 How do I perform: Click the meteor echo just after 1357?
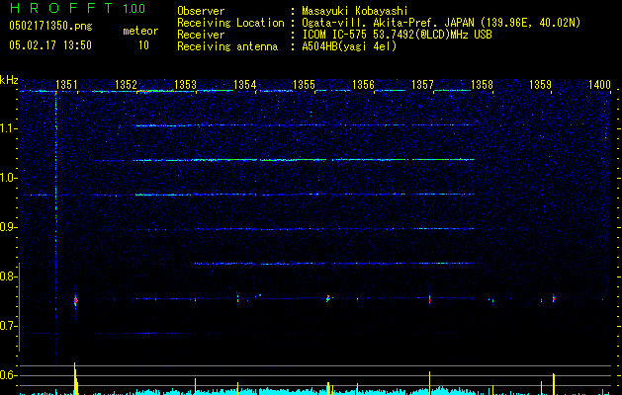(429, 299)
